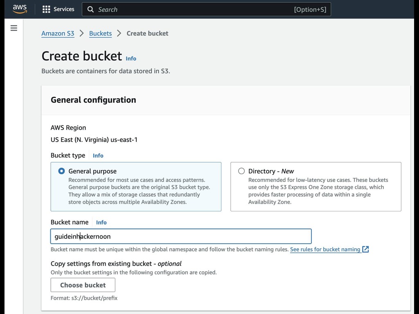Click region text US East (N. Virginia) us-east-1
This screenshot has width=419, height=314.
tap(94, 140)
